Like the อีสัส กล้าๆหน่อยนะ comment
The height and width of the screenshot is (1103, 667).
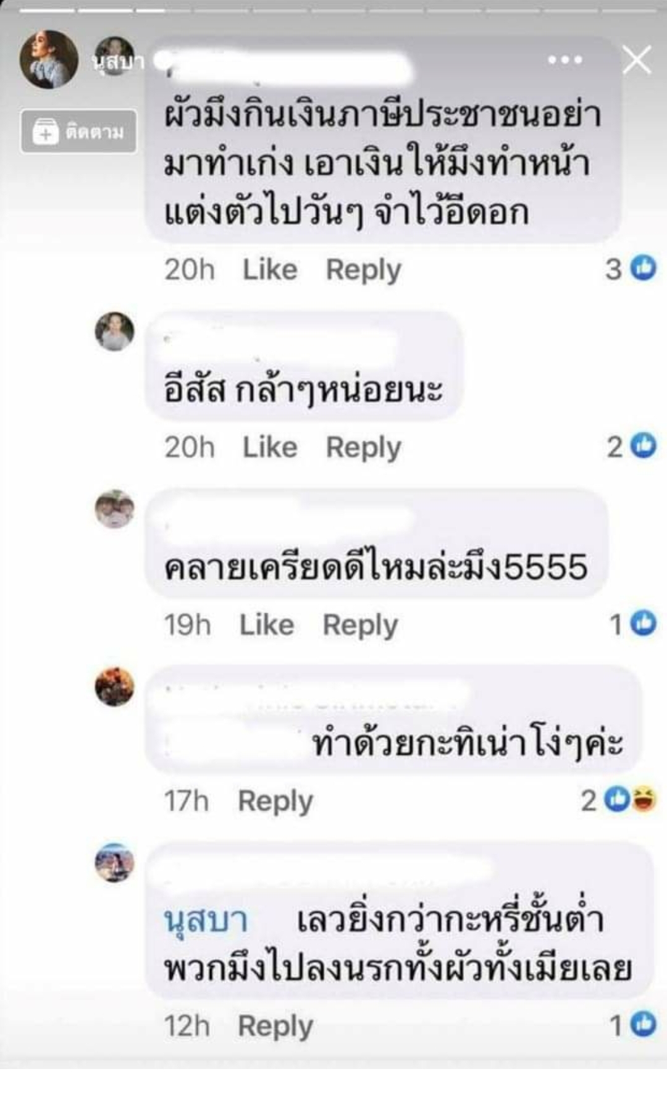click(x=270, y=447)
